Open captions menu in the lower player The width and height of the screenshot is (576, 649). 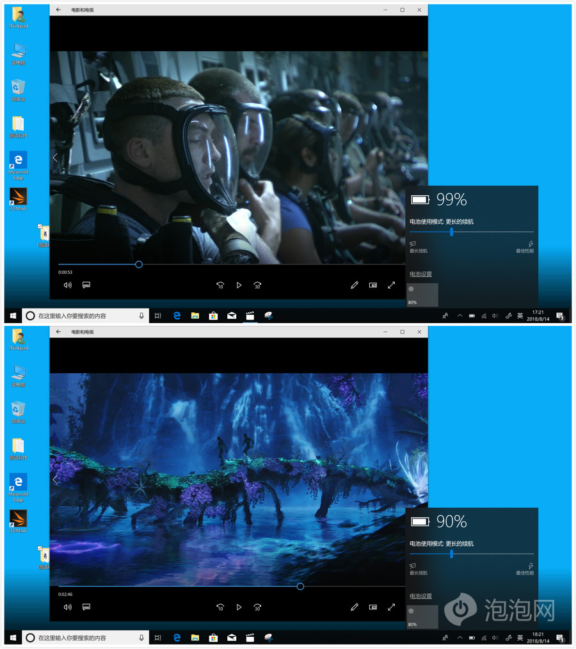(86, 607)
